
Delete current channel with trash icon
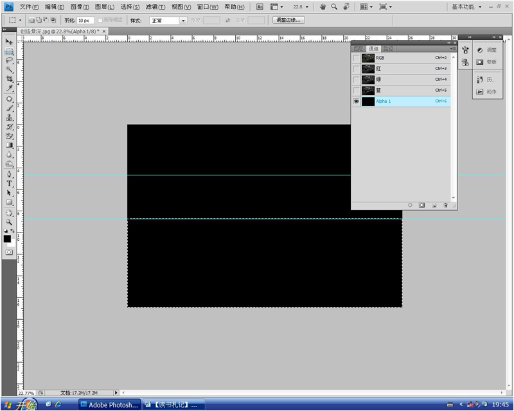[x=445, y=205]
